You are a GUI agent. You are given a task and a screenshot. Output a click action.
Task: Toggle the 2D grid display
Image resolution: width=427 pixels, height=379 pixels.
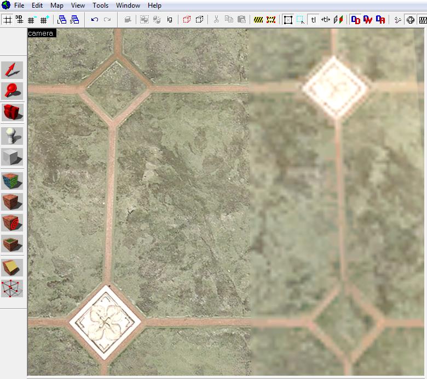tap(7, 20)
